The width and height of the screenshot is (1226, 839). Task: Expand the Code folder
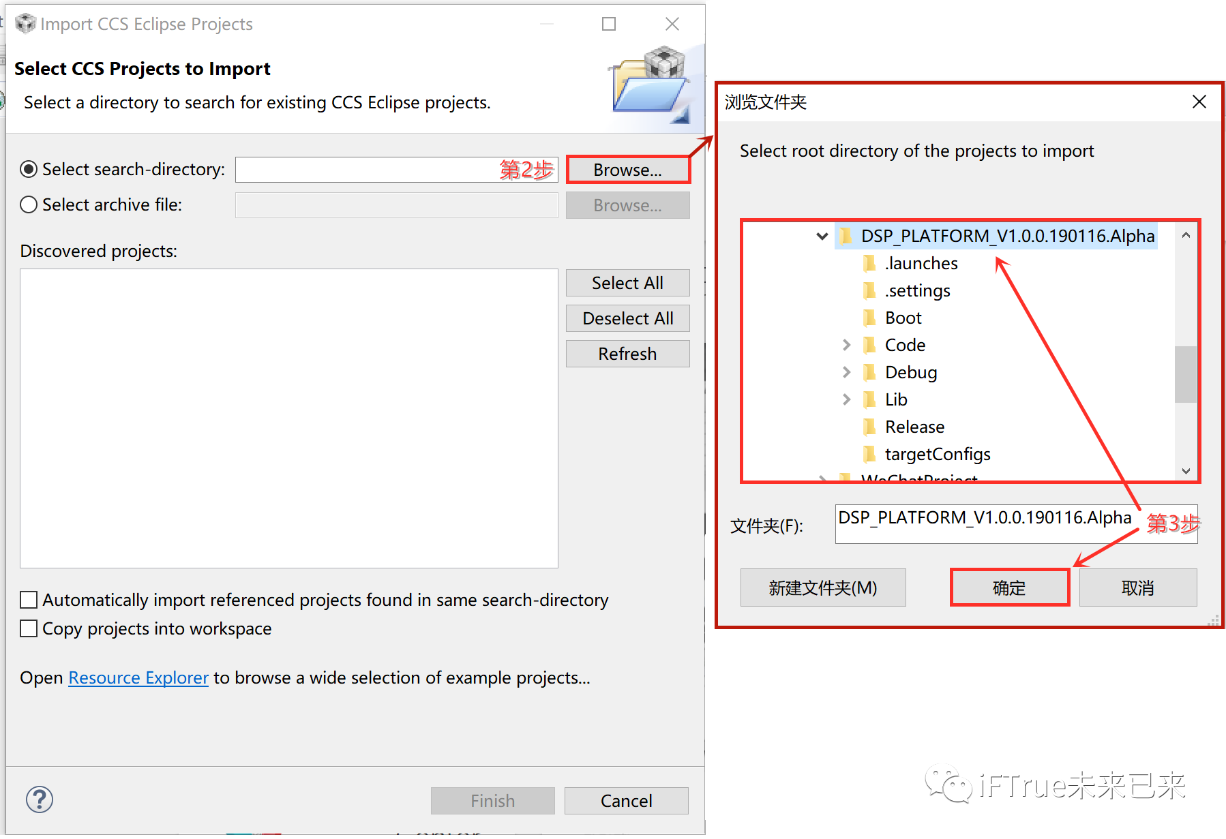point(846,345)
